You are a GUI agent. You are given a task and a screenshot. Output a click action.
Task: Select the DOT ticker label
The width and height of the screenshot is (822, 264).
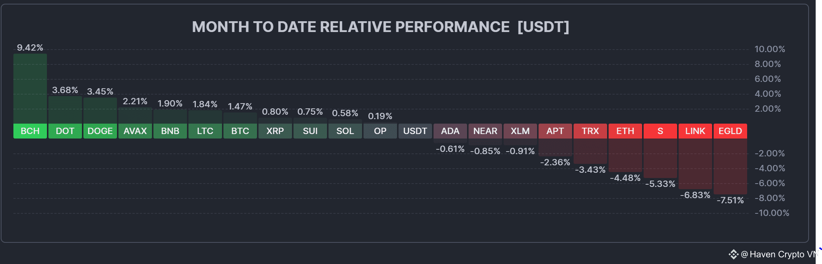click(x=65, y=131)
